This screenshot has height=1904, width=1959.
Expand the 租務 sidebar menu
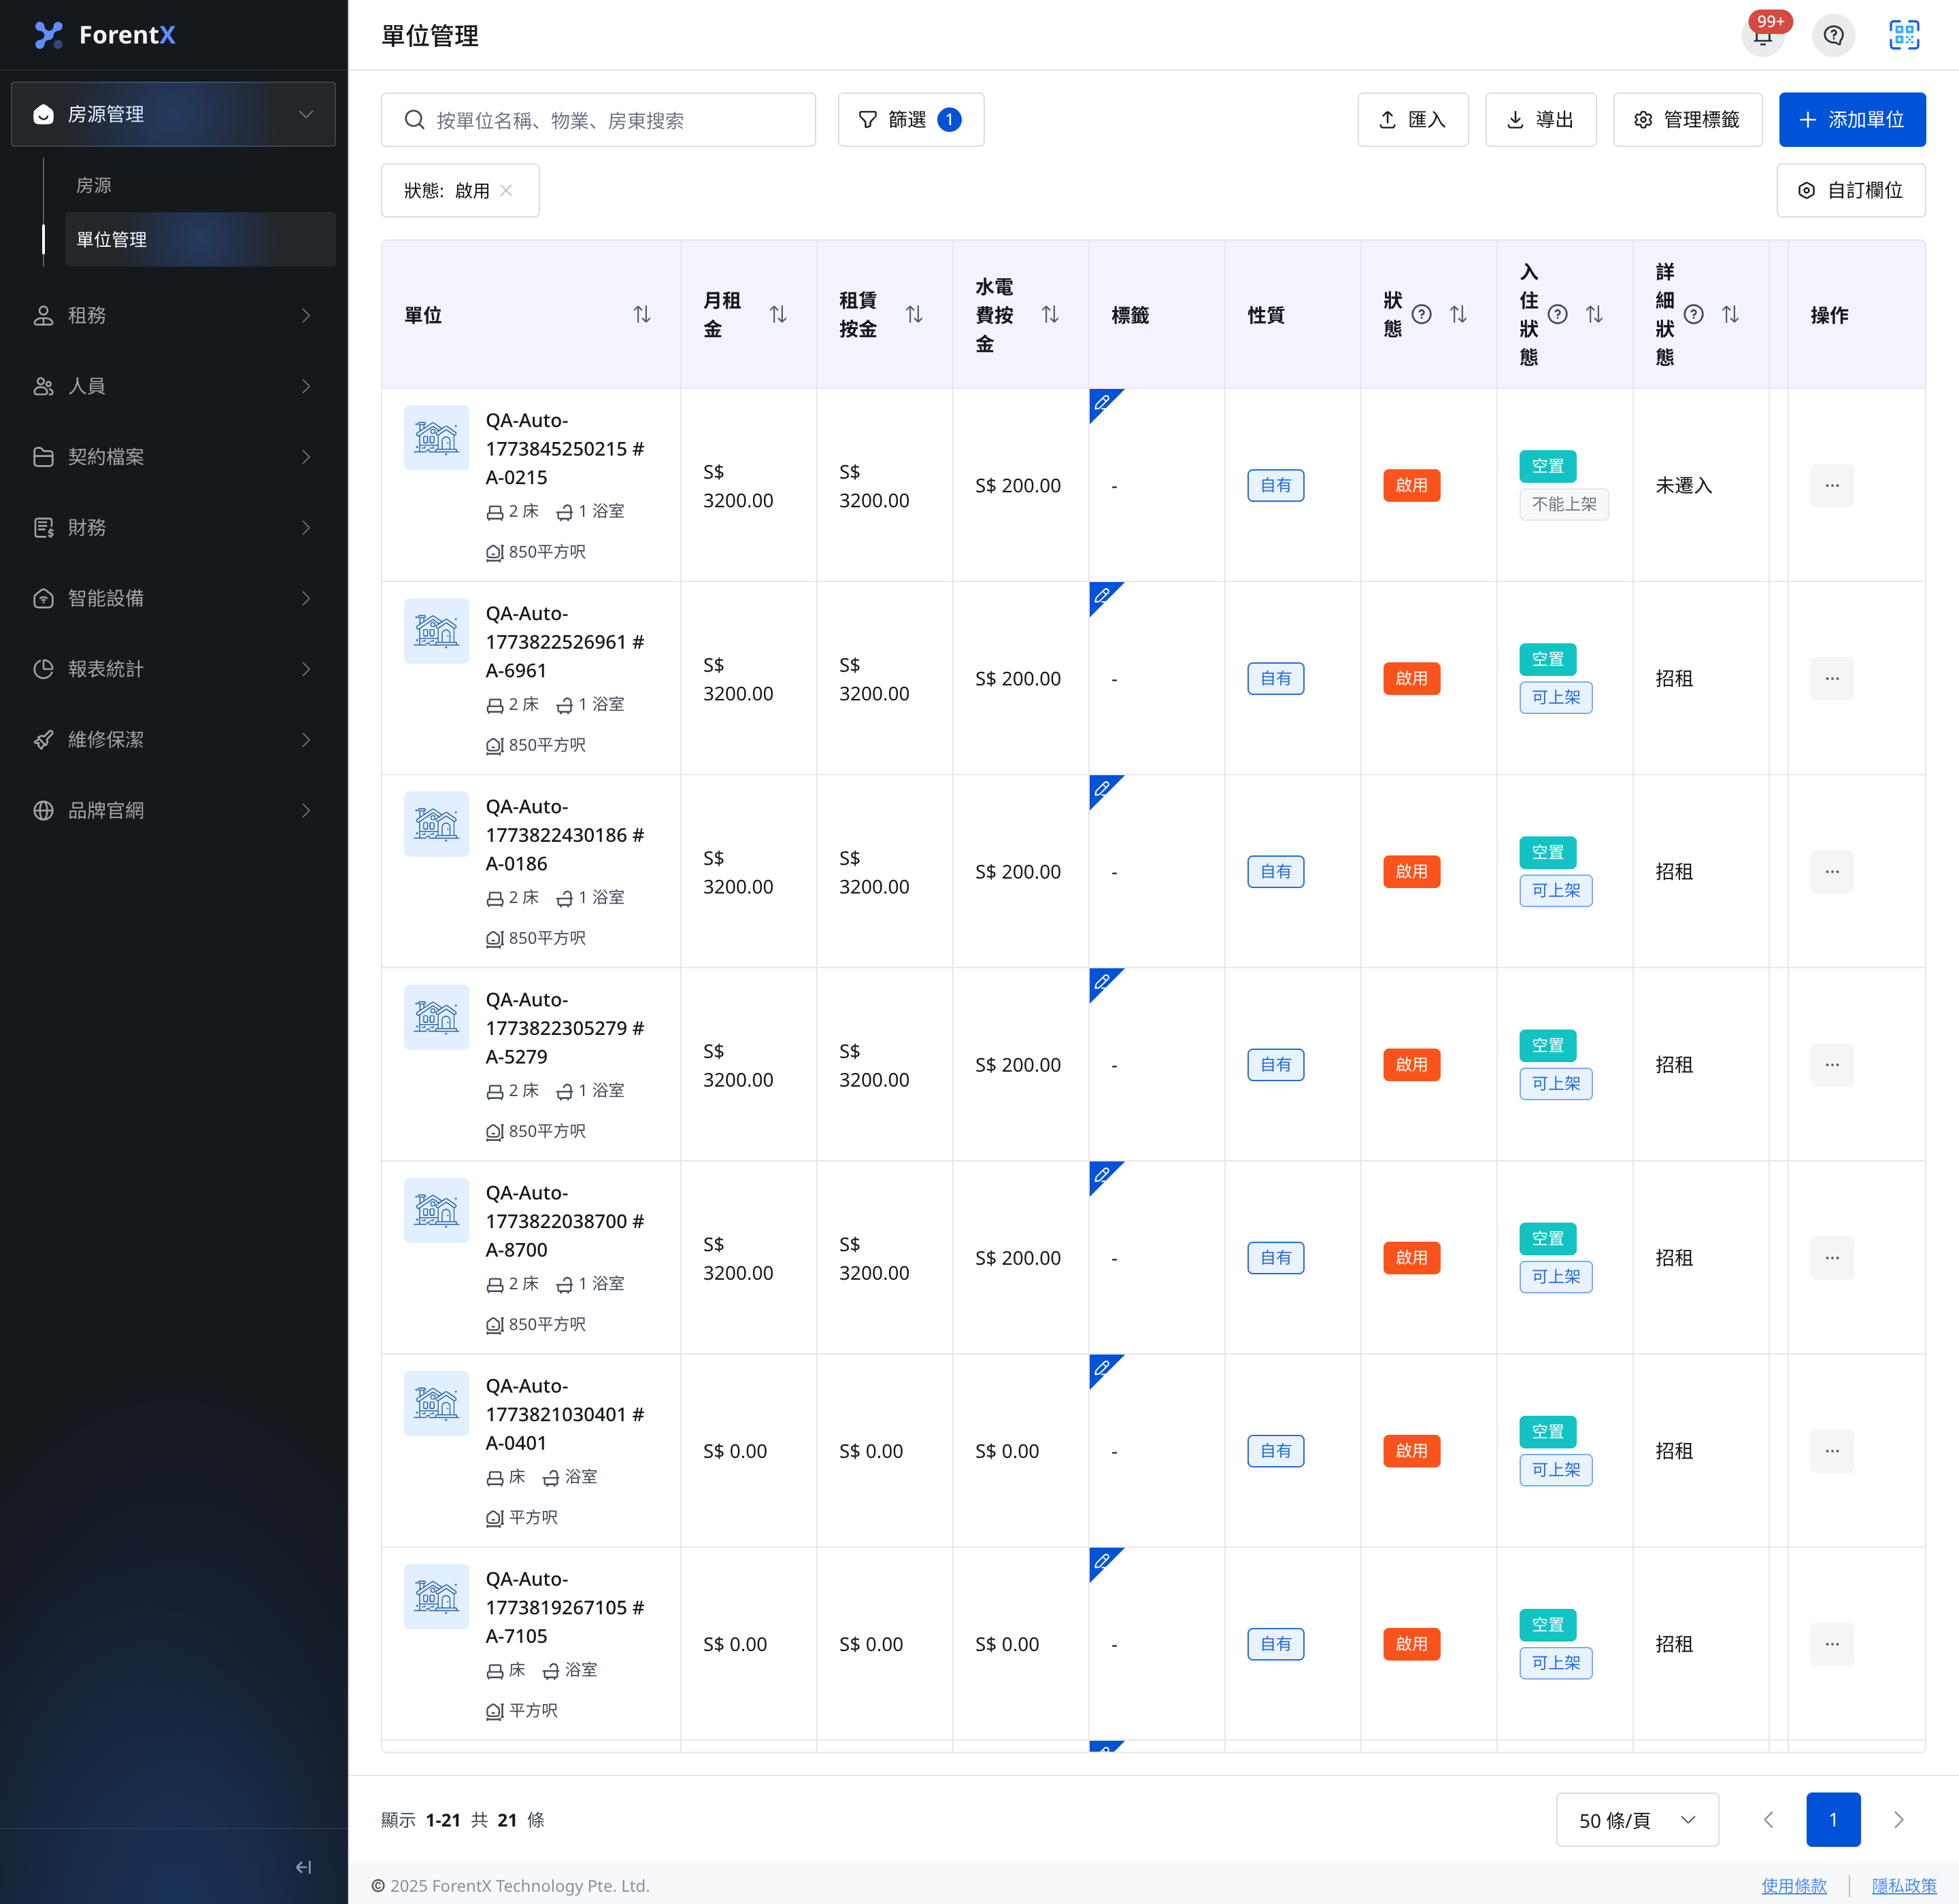[173, 316]
